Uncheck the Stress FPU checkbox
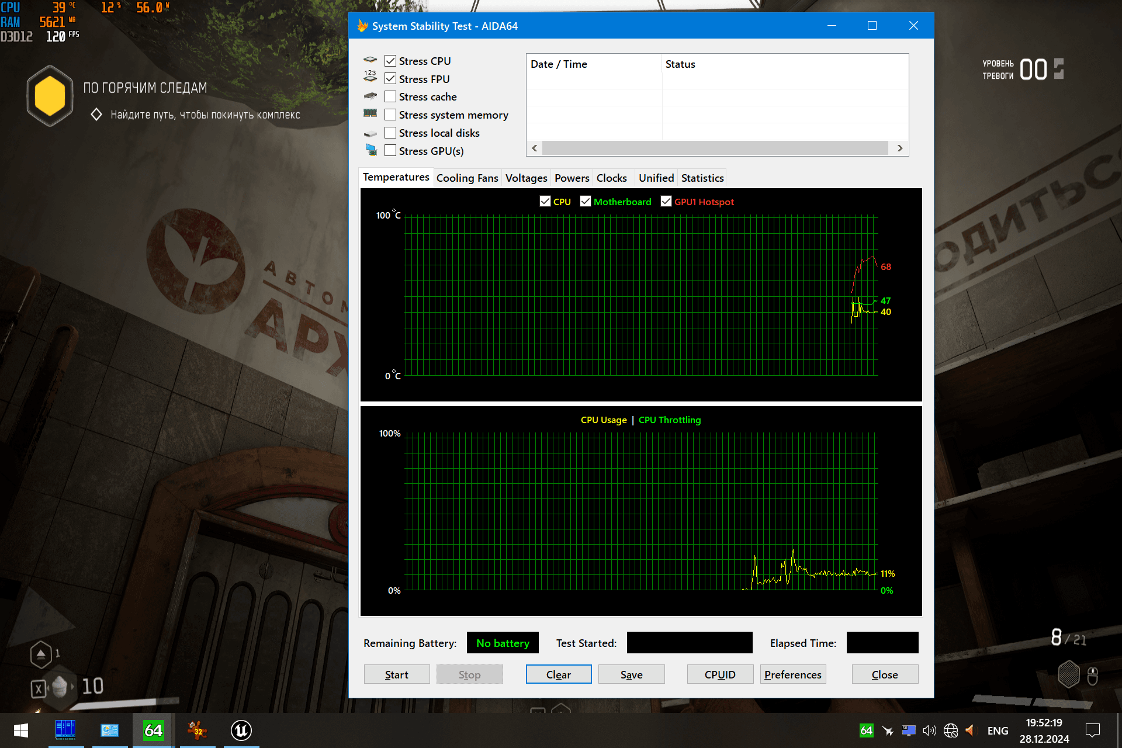Image resolution: width=1122 pixels, height=748 pixels. pyautogui.click(x=390, y=79)
